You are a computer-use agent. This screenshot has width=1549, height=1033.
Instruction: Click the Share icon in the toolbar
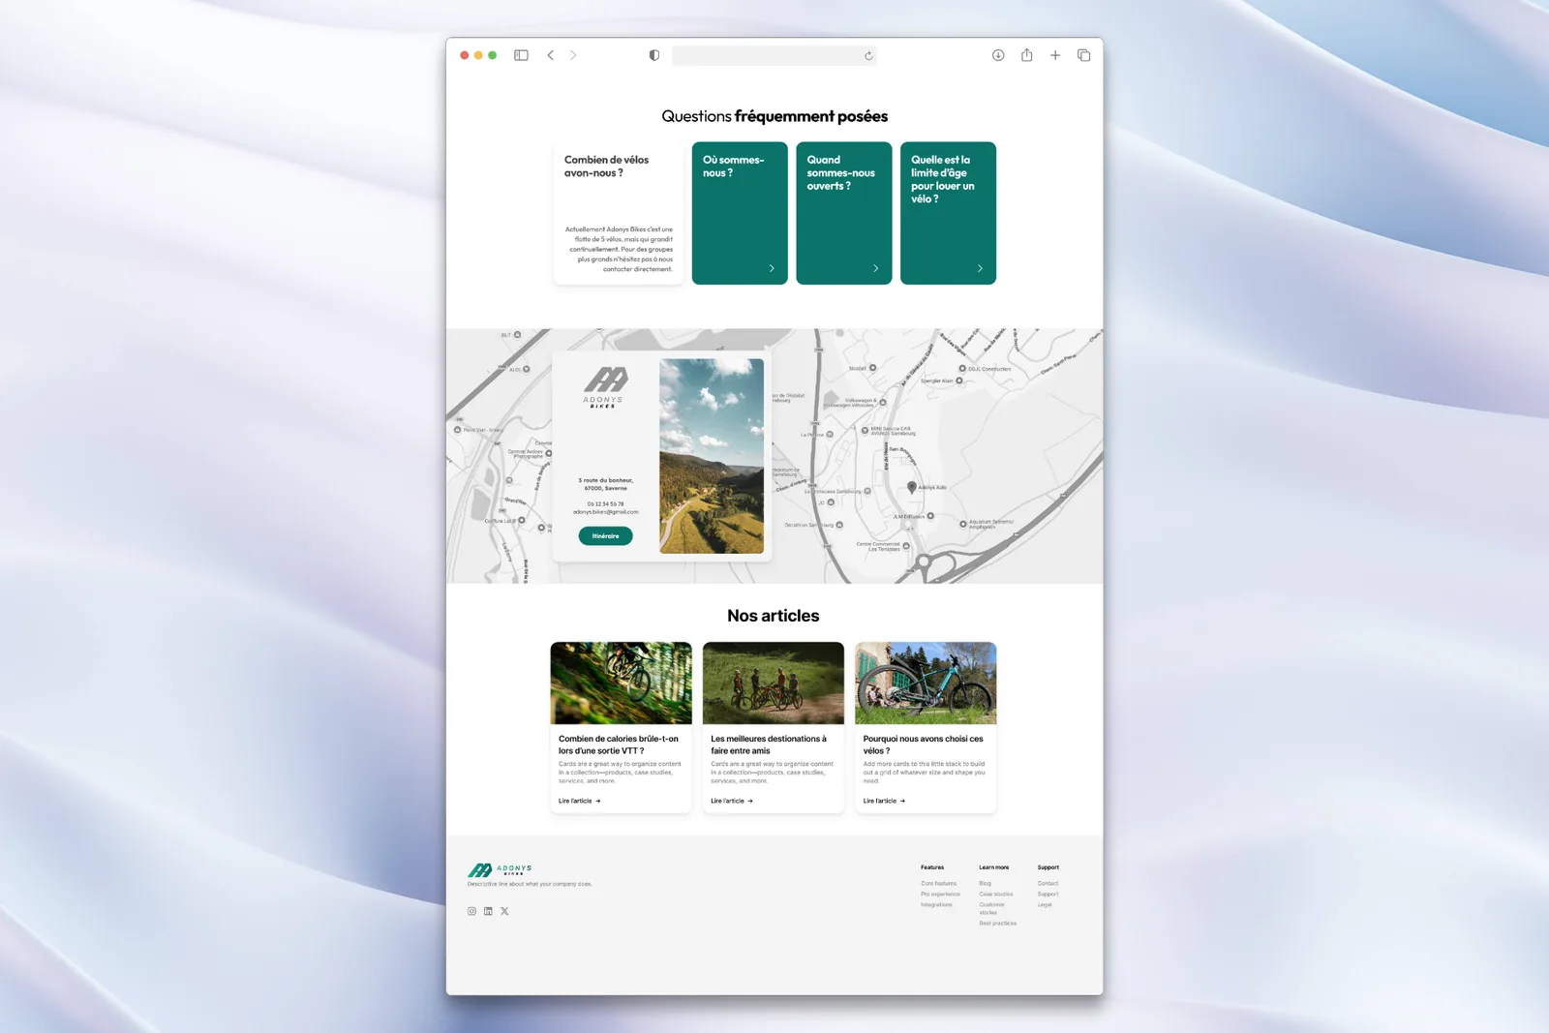(1027, 55)
